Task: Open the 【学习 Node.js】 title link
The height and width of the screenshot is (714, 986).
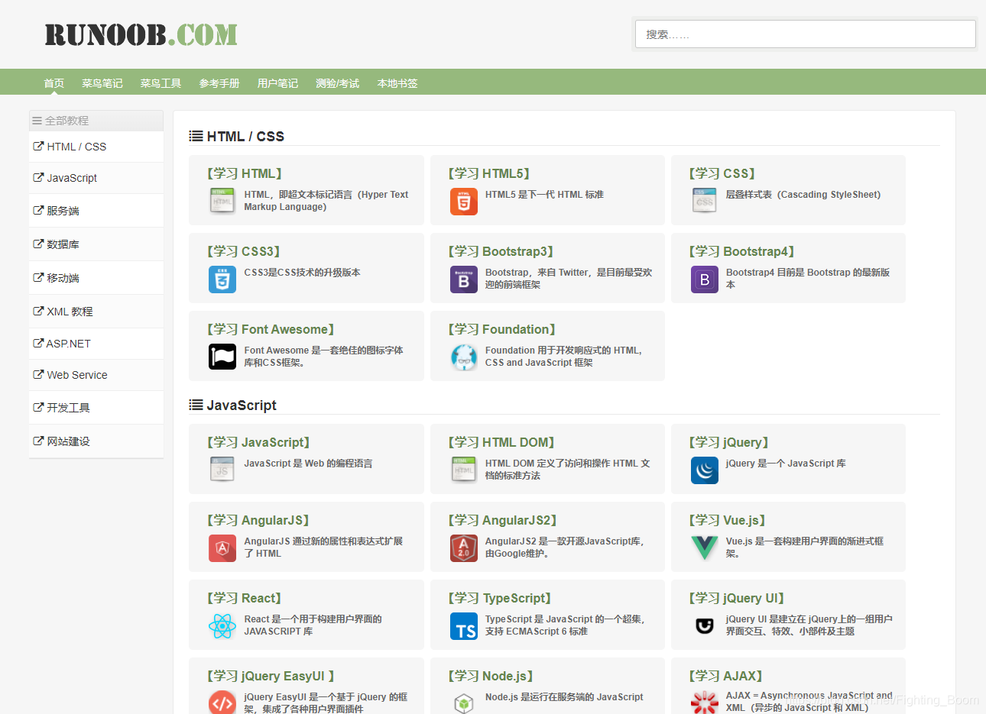Action: coord(491,676)
